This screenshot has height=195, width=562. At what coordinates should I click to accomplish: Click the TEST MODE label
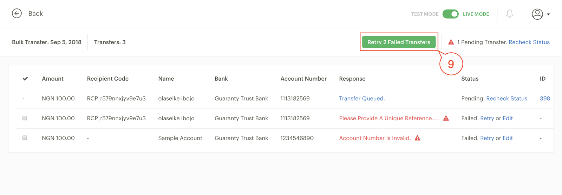coord(425,14)
